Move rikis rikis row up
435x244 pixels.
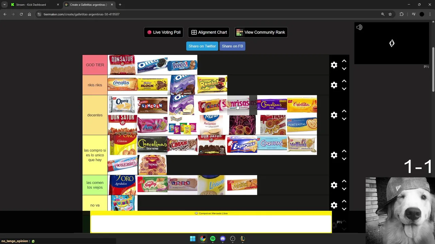click(x=344, y=81)
